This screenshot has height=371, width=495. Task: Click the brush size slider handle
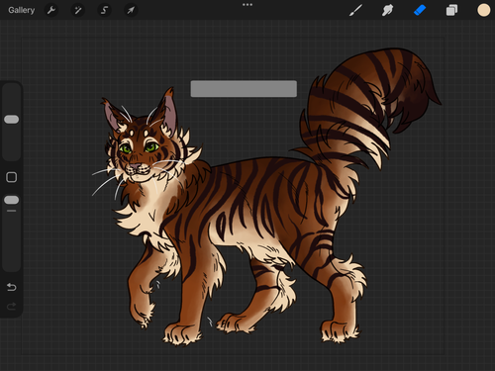tap(12, 120)
